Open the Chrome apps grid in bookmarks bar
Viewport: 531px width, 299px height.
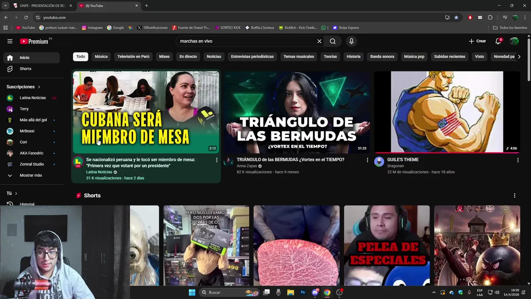5,28
